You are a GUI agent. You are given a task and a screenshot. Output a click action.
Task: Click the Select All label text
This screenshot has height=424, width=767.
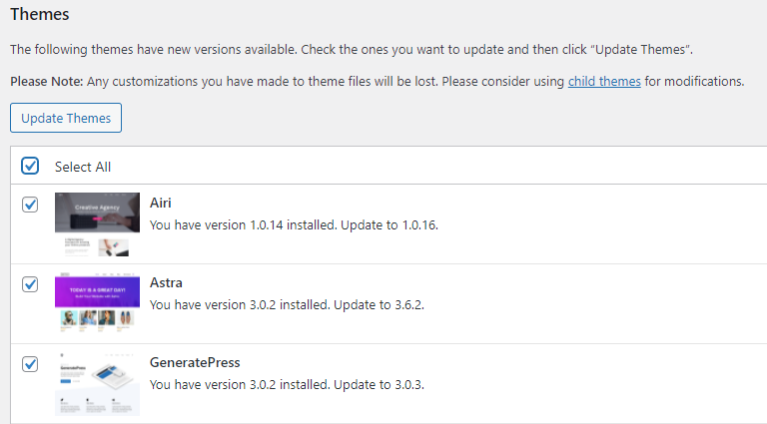[83, 167]
